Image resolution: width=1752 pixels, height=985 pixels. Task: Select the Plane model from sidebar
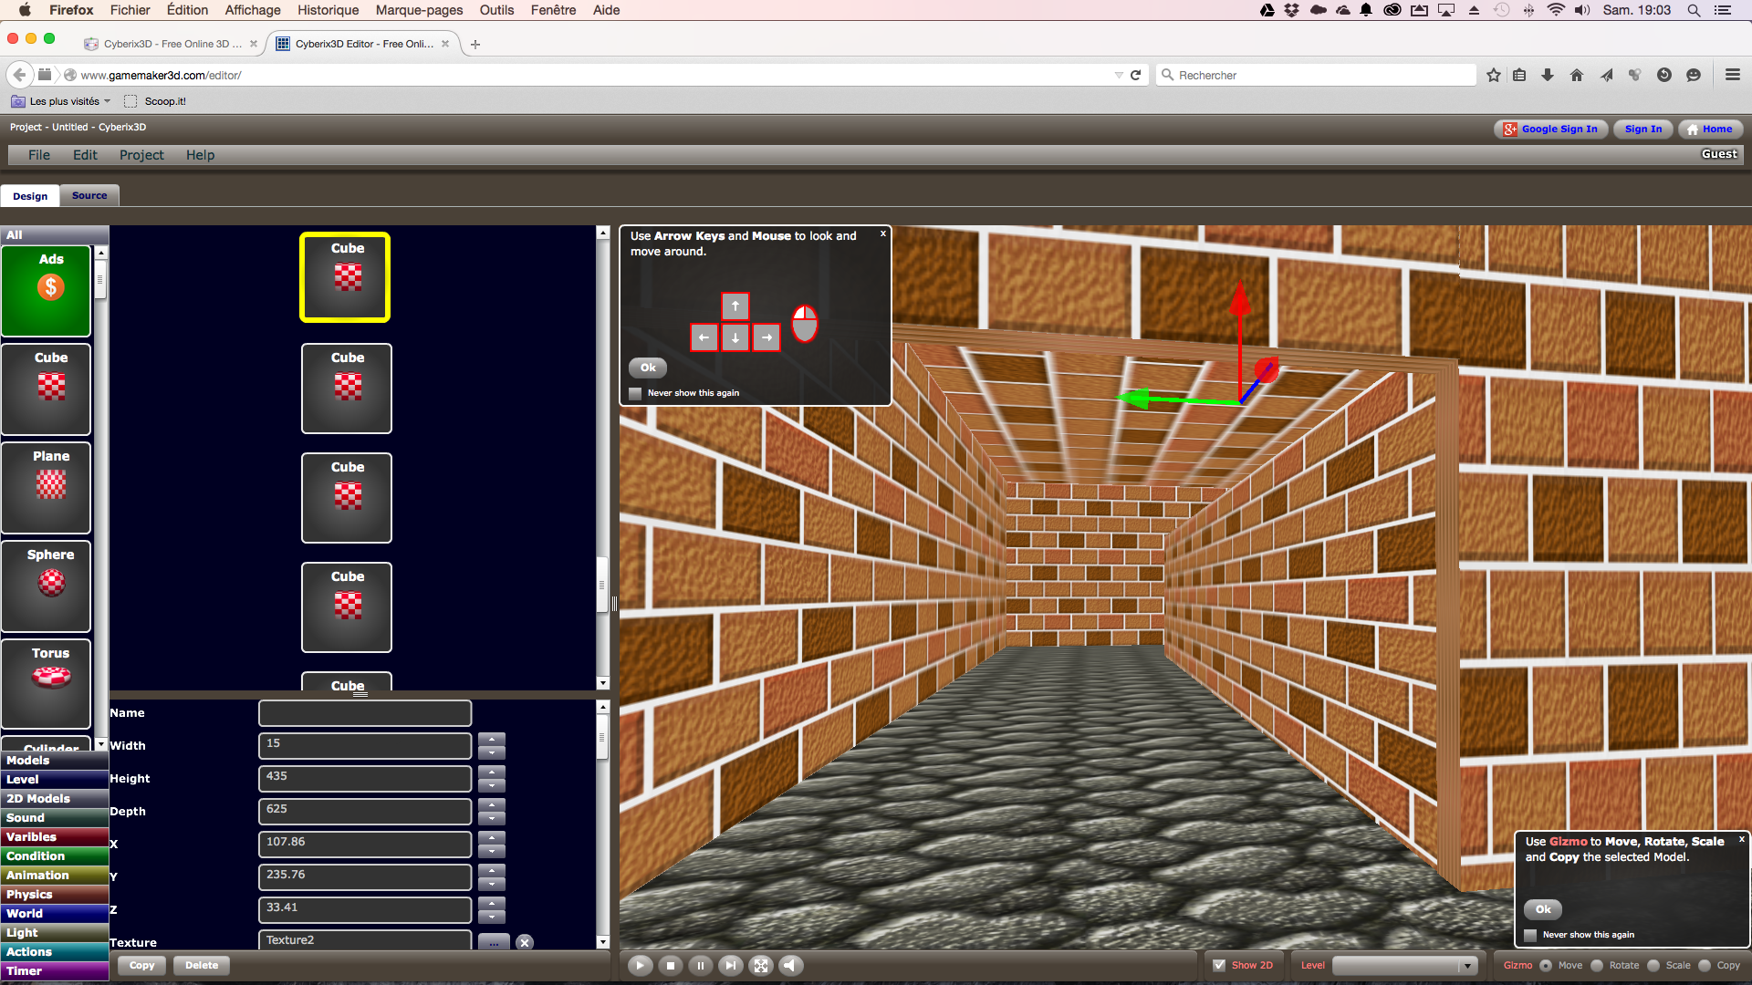point(50,487)
